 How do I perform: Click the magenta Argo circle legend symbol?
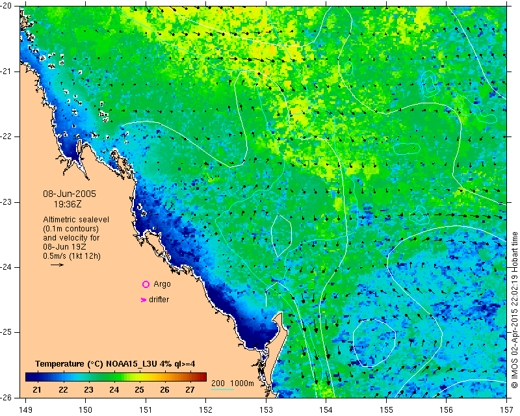146,284
